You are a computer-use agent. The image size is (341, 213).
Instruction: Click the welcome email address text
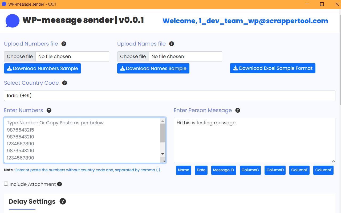[263, 21]
